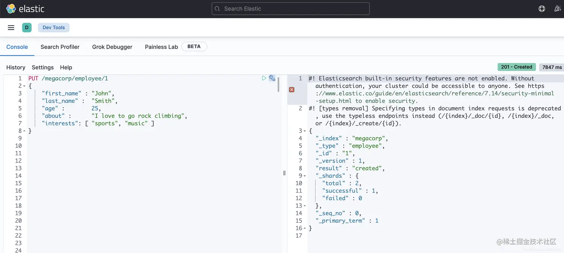
Task: Click the D space avatar
Action: coord(27,28)
